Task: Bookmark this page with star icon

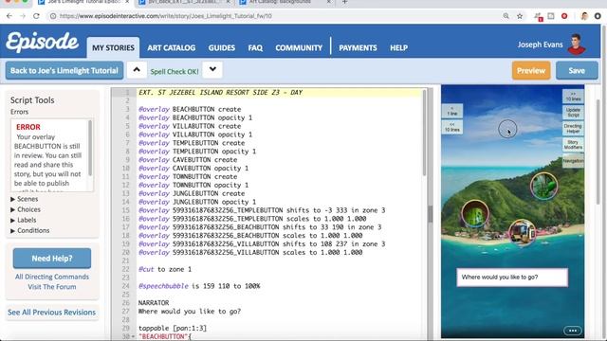Action: click(520, 16)
